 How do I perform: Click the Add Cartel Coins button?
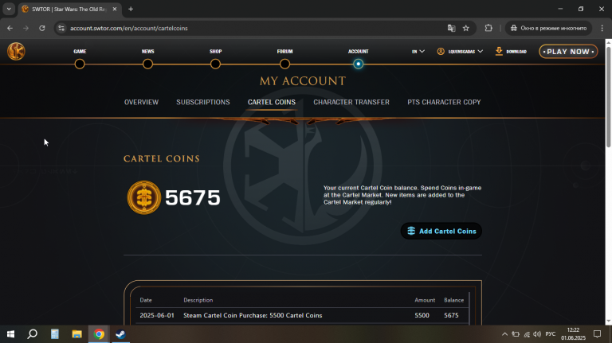441,231
